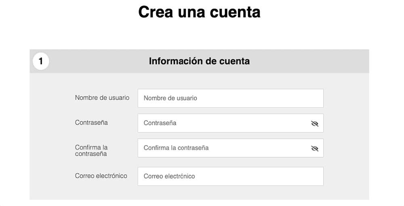Click the step 1 circle badge
Screen dimensions: 404x206
41,62
